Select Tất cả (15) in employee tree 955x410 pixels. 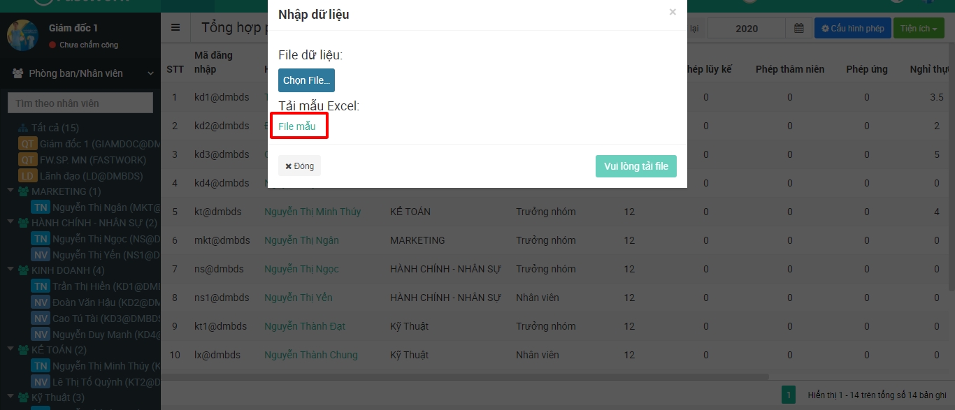click(x=55, y=128)
